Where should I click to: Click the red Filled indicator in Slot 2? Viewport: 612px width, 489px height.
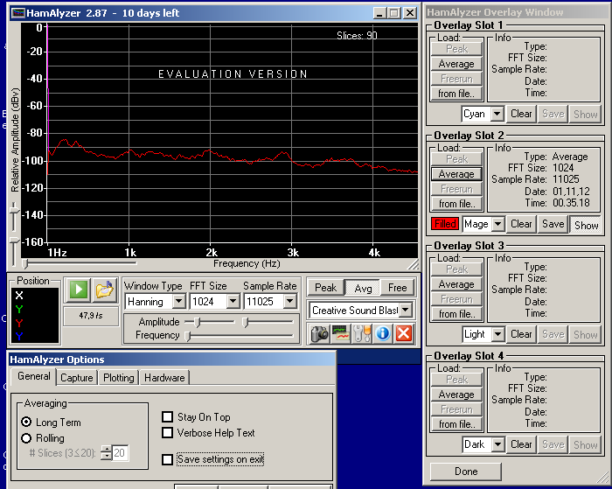click(x=444, y=224)
